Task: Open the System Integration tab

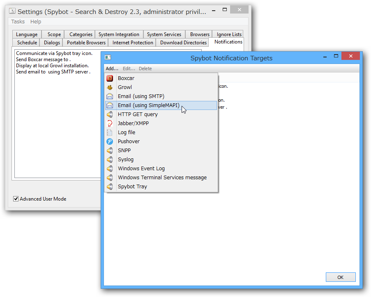Action: point(119,34)
